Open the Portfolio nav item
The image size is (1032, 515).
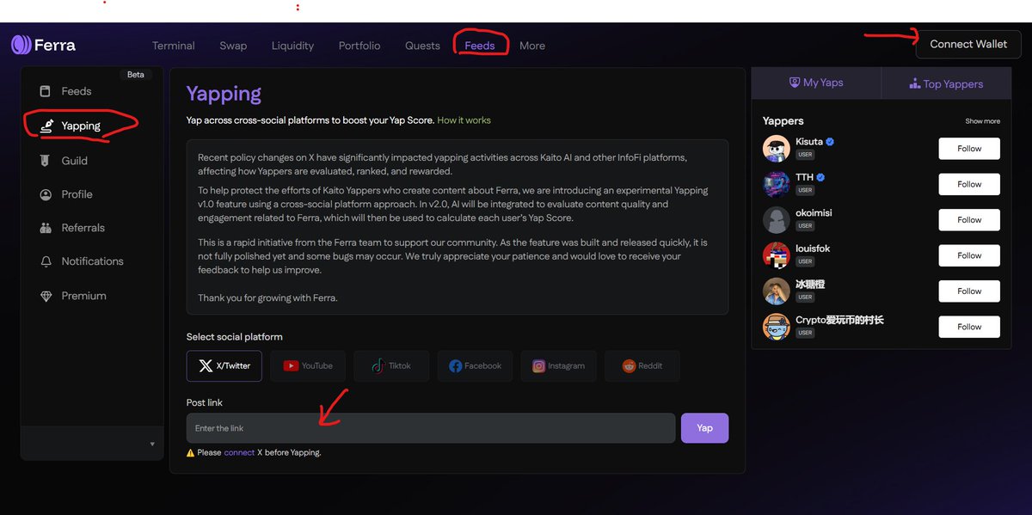pos(359,46)
